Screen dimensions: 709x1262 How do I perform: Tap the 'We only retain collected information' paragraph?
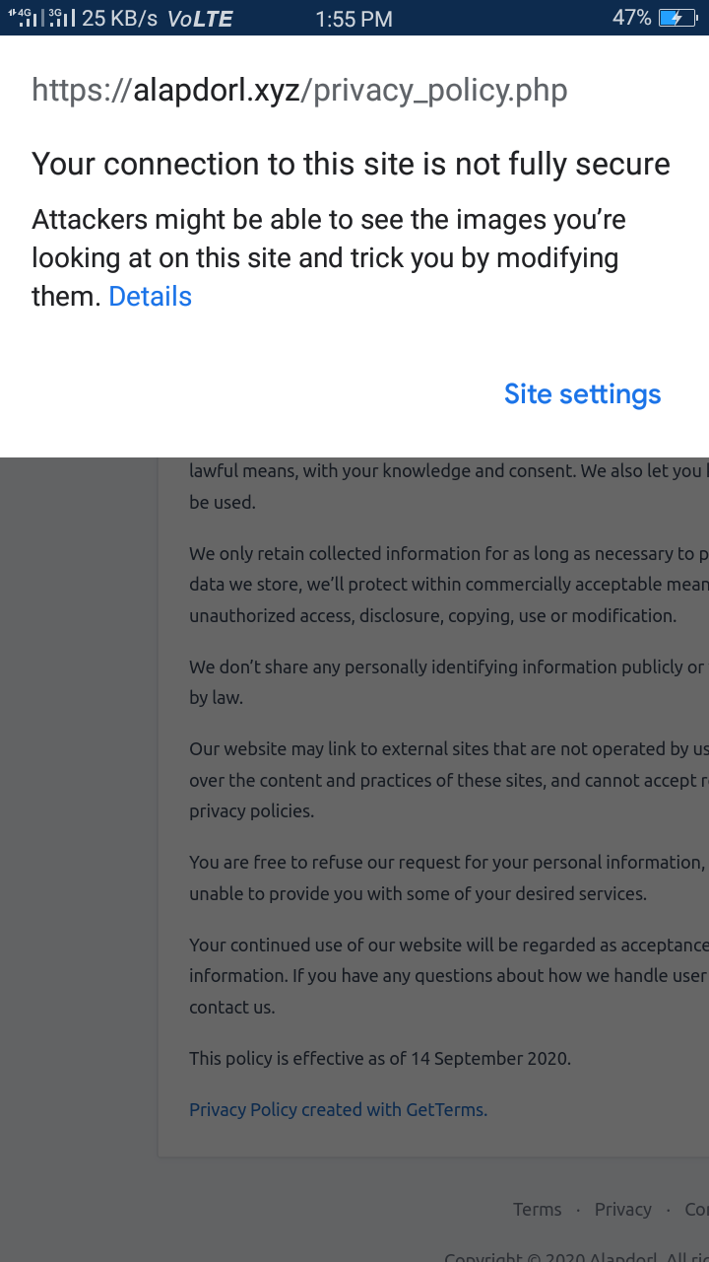coord(449,584)
